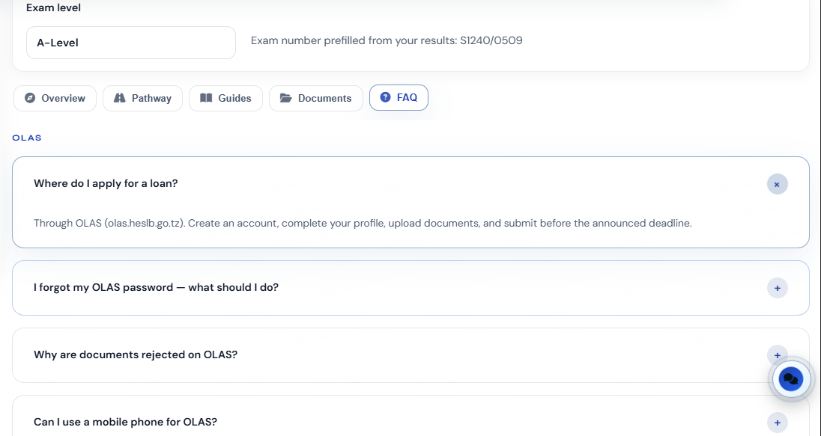Expand the mobile phone for OLAS question

(777, 423)
